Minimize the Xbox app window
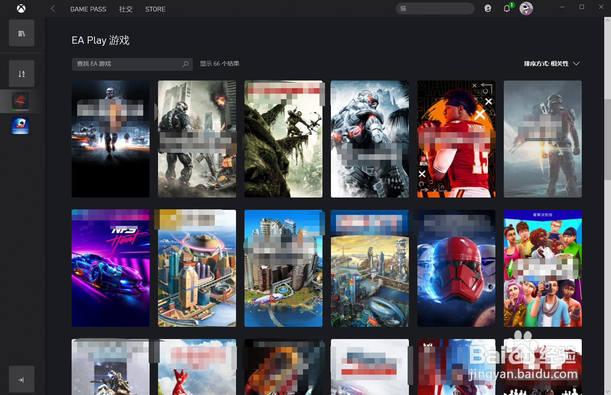This screenshot has height=395, width=611. coord(562,7)
